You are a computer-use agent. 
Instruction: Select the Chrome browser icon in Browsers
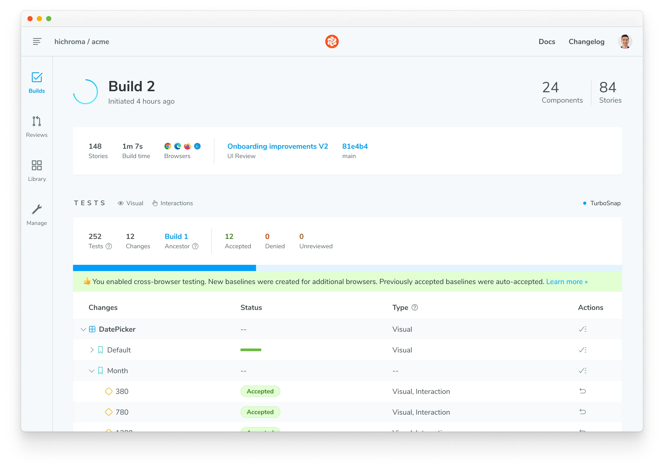coord(168,146)
